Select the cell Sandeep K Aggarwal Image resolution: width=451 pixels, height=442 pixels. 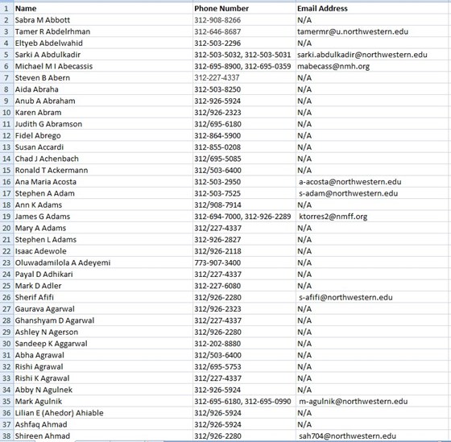coord(103,344)
